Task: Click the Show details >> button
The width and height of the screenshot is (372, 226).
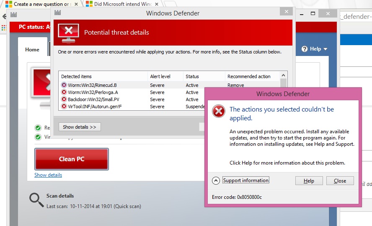Action: point(80,127)
